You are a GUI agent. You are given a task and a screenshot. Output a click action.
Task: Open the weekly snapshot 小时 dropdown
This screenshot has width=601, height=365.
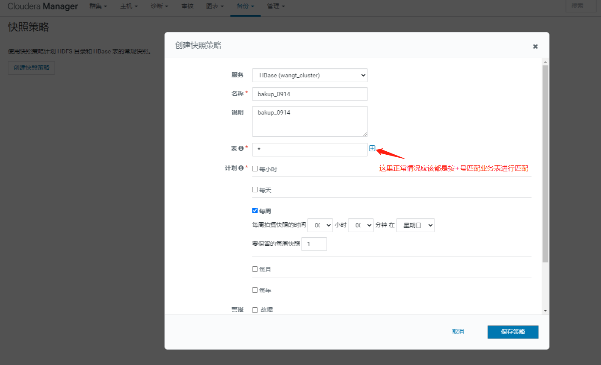320,225
